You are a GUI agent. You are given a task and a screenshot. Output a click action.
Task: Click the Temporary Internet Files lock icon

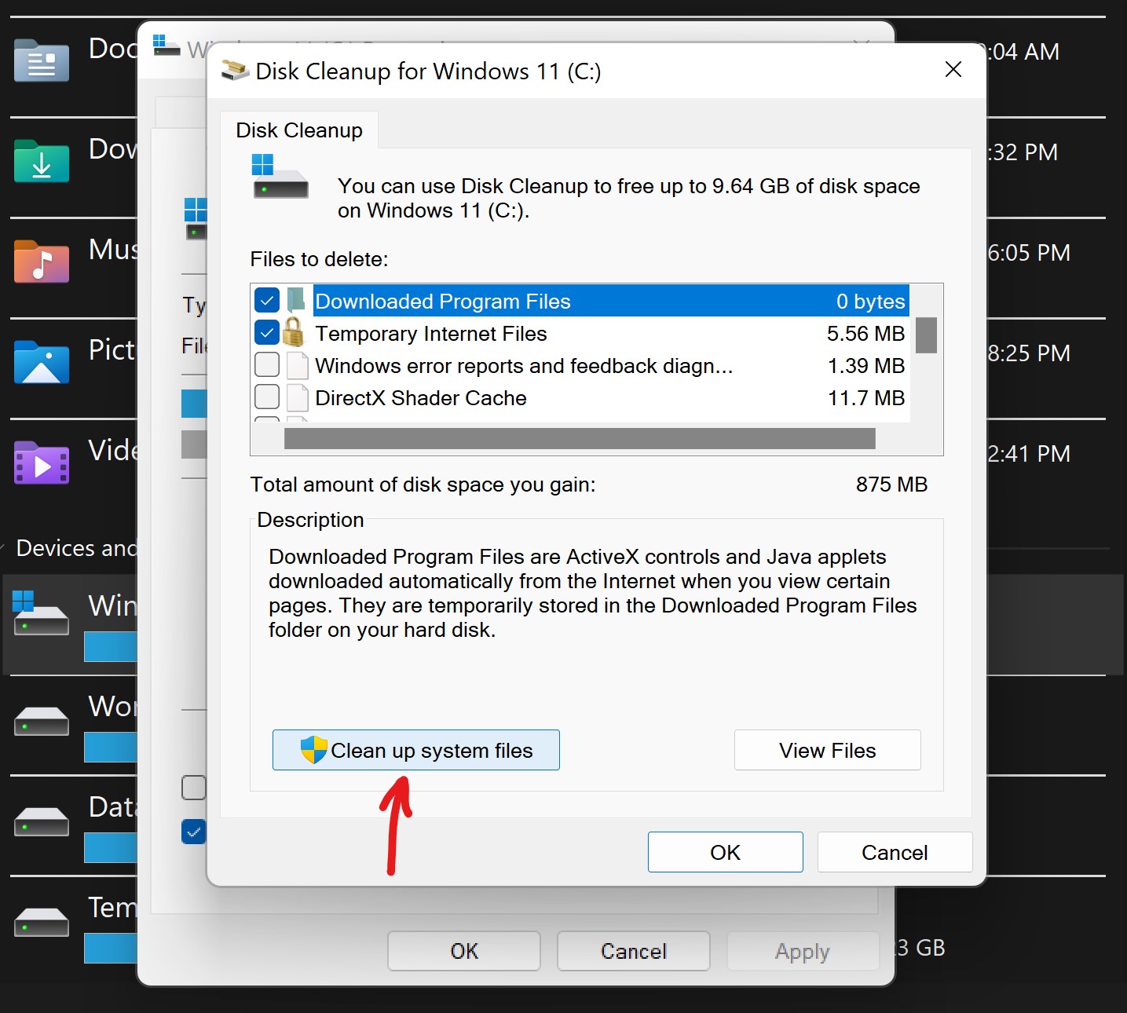[293, 332]
